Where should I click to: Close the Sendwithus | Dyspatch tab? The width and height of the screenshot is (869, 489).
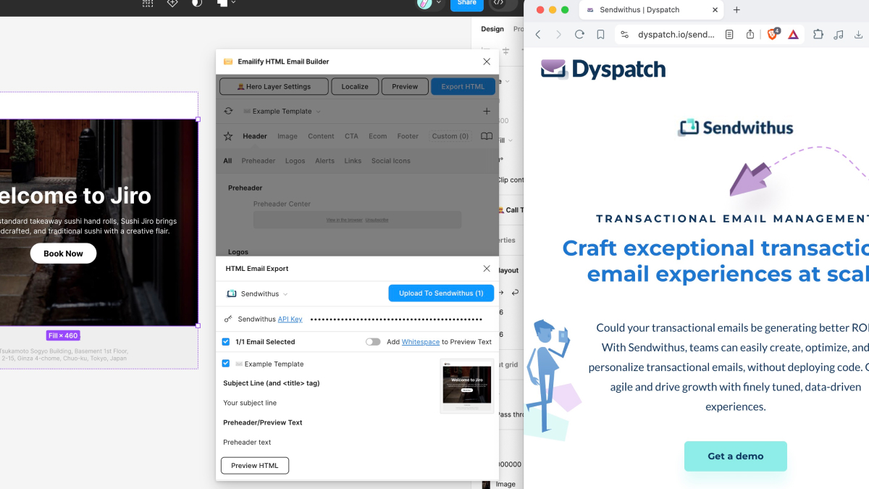tap(715, 9)
